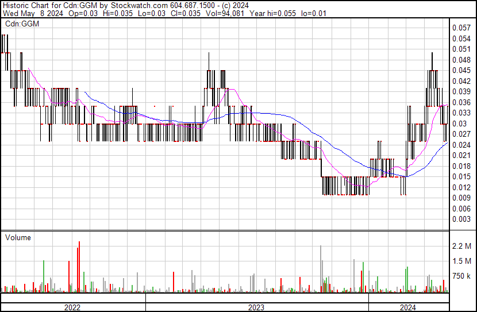Click the 0.015 price axis label

461,176
